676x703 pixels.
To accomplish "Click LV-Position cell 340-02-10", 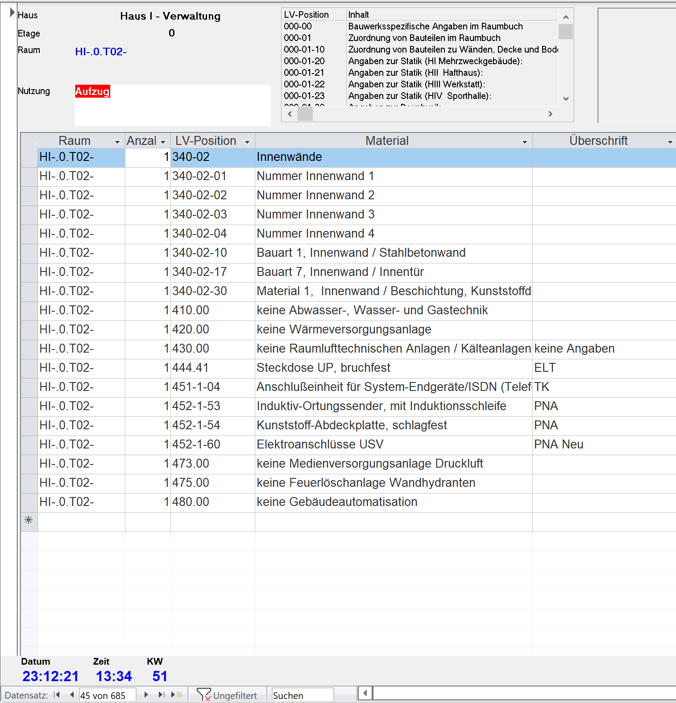I will click(x=212, y=253).
